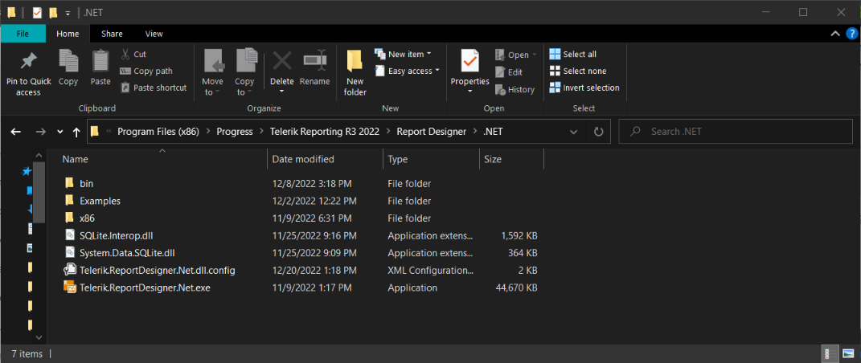Rename the selected file

pos(314,68)
